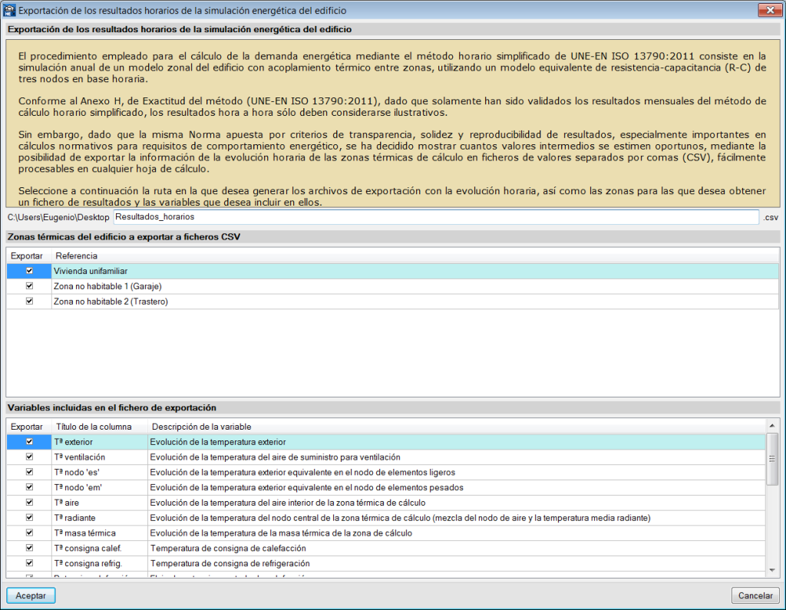Click description about aire interior de la zona térmica
This screenshot has height=610, width=786.
tap(457, 503)
